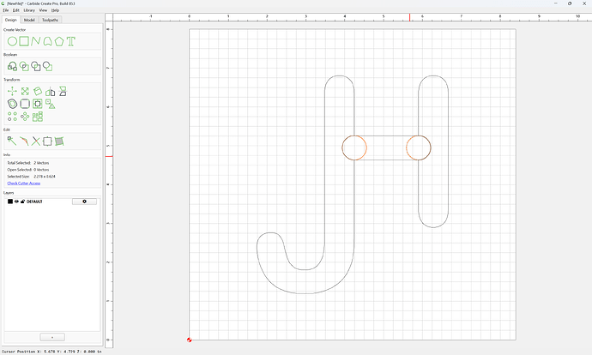
Task: Switch to the Design tab
Action: point(11,20)
